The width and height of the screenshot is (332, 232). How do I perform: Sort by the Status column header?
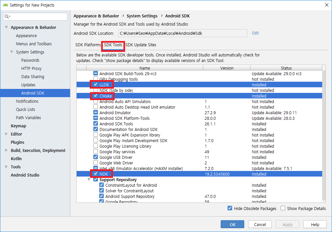click(286, 68)
